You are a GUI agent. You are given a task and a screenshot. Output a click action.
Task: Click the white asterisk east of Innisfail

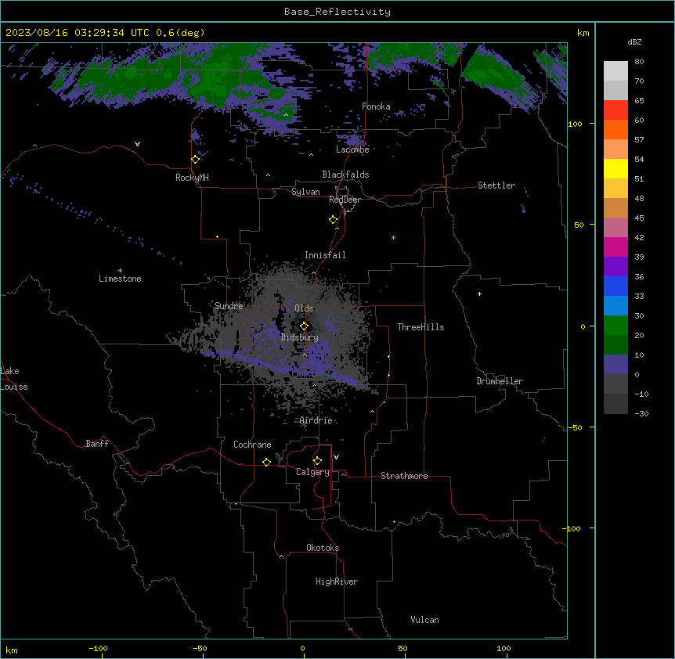click(x=393, y=237)
